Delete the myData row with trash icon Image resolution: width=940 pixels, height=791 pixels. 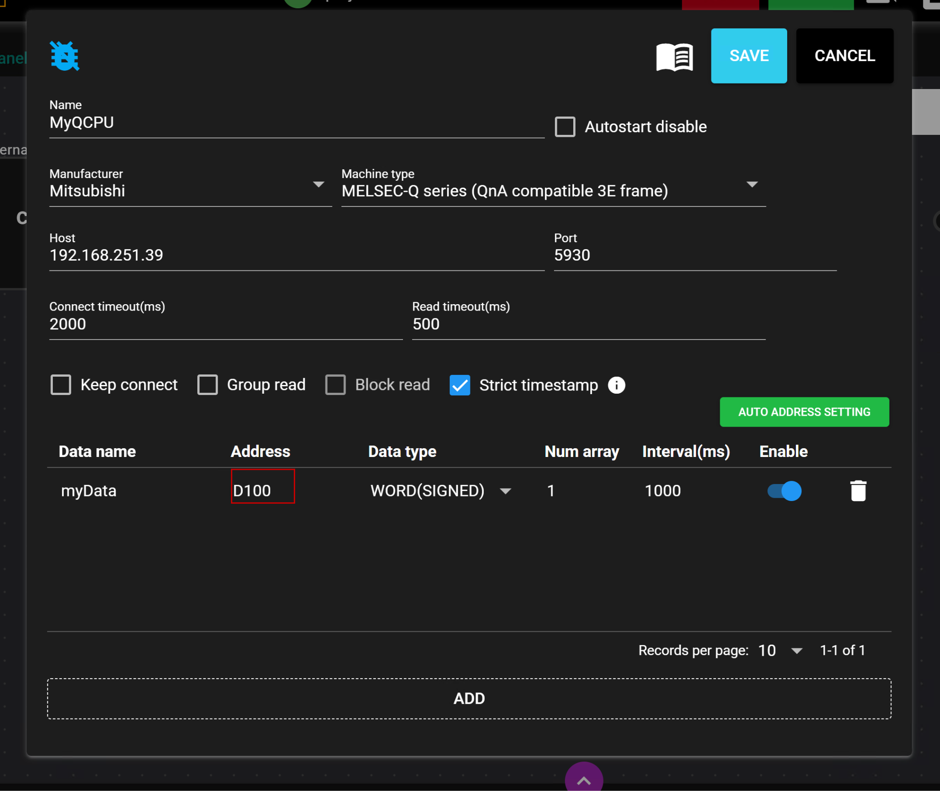[x=858, y=491]
